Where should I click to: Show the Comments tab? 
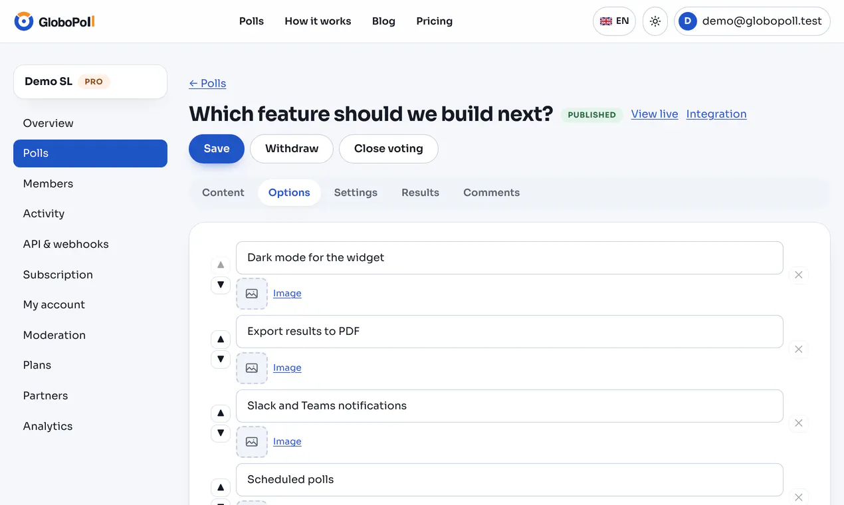point(492,193)
